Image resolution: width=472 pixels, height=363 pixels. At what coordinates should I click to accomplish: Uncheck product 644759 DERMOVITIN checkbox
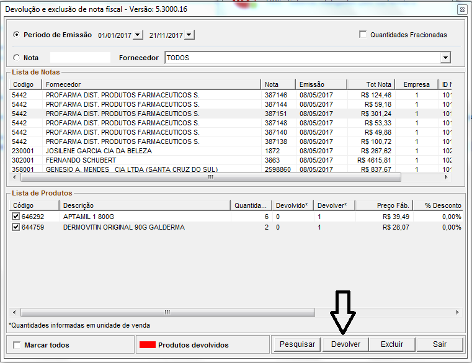click(x=16, y=227)
